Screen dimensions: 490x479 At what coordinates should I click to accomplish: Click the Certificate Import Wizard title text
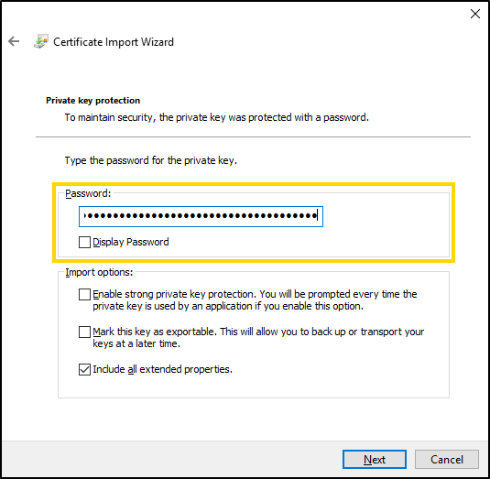pos(114,42)
